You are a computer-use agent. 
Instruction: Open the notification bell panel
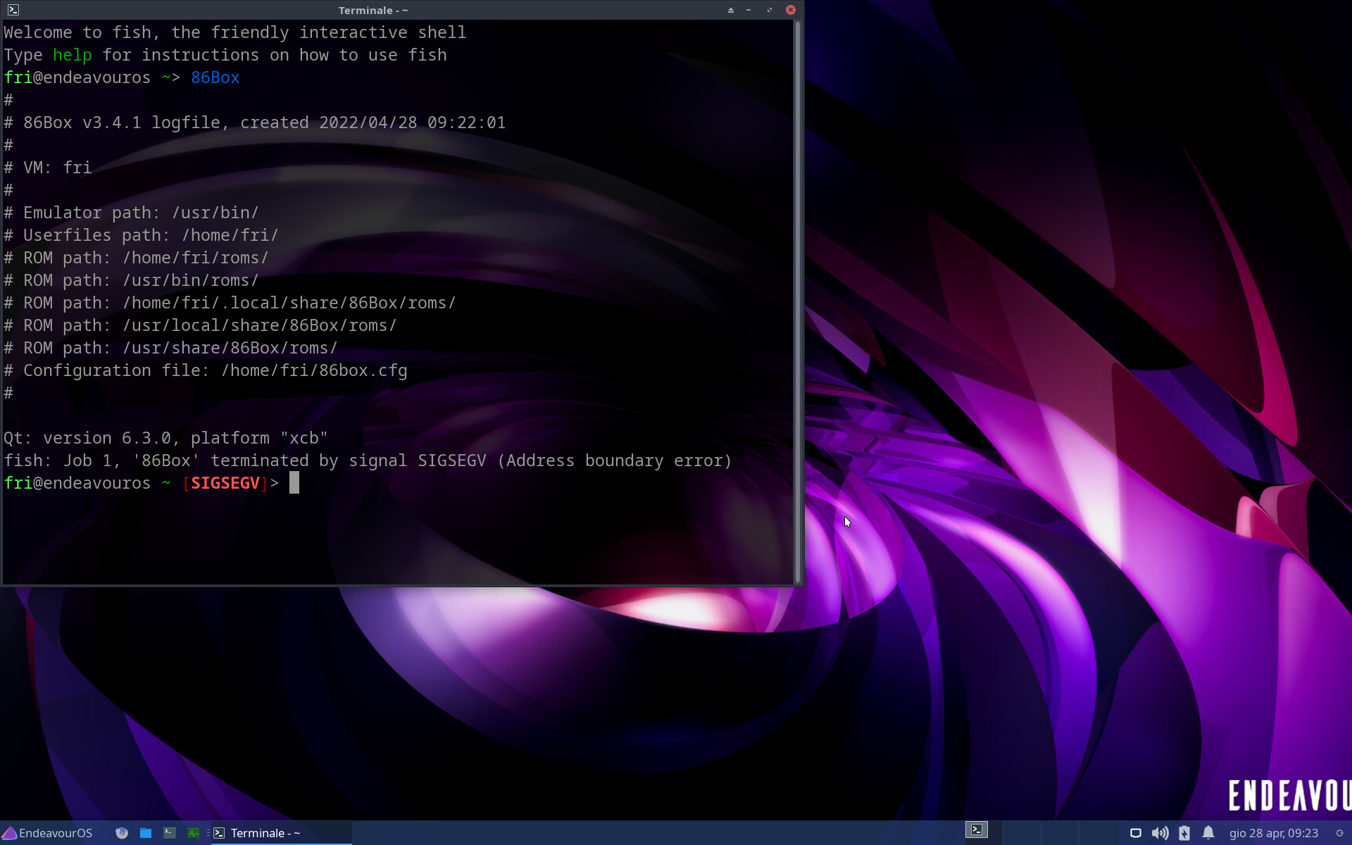point(1209,832)
